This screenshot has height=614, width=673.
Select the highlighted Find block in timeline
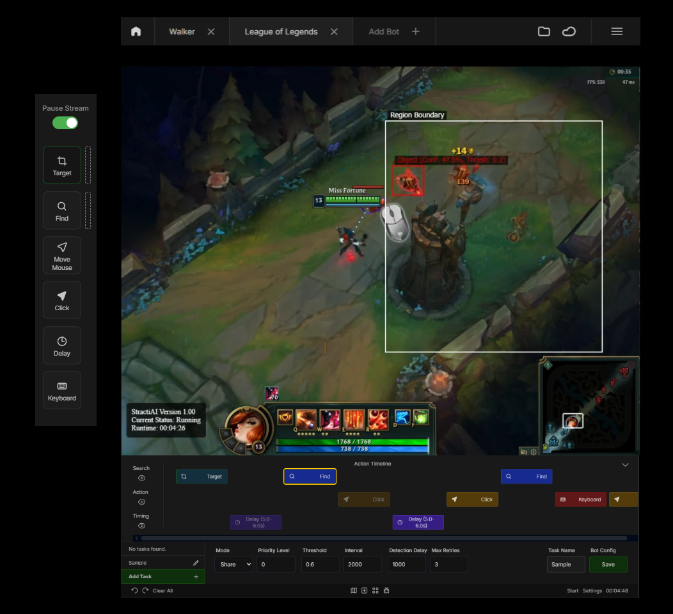310,476
